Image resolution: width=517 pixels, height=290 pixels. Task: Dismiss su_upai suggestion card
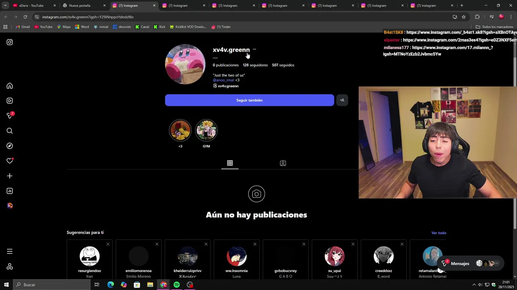(x=353, y=244)
